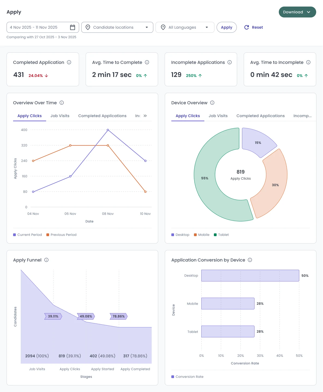
Task: Open the Candidate locations dropdown
Action: click(x=117, y=27)
